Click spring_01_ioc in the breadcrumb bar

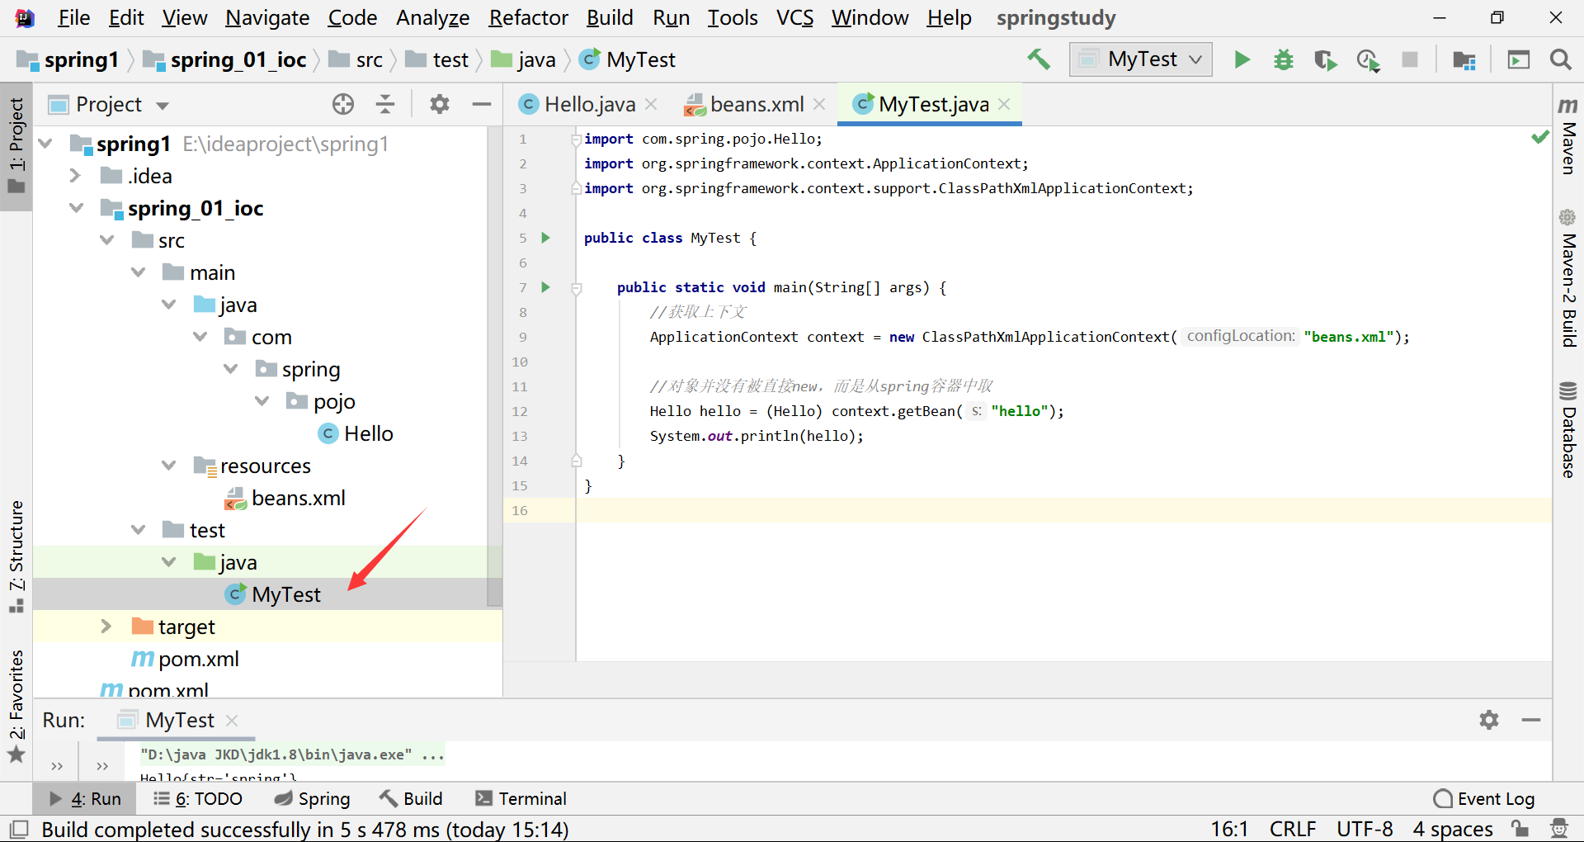(x=224, y=59)
